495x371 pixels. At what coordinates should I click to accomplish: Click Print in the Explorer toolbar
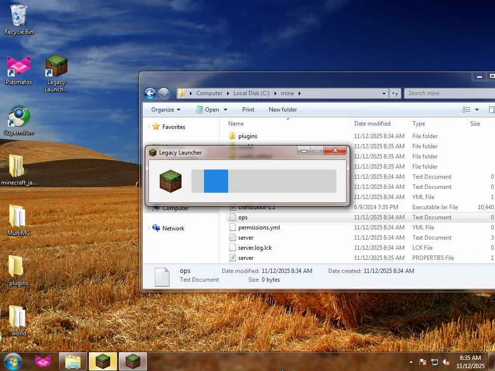[248, 110]
